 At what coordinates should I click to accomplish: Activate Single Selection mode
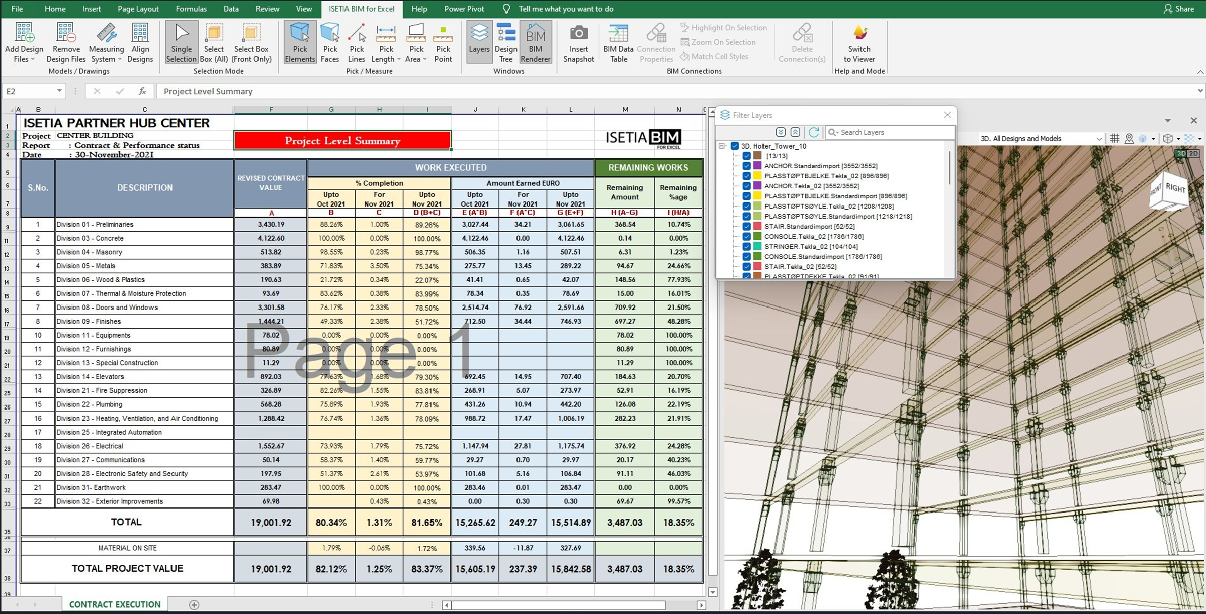181,43
